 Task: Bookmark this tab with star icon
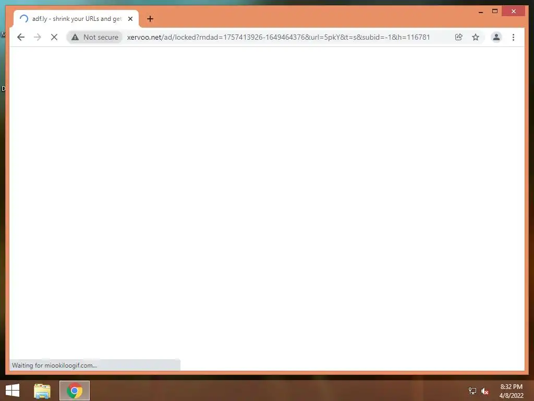476,37
